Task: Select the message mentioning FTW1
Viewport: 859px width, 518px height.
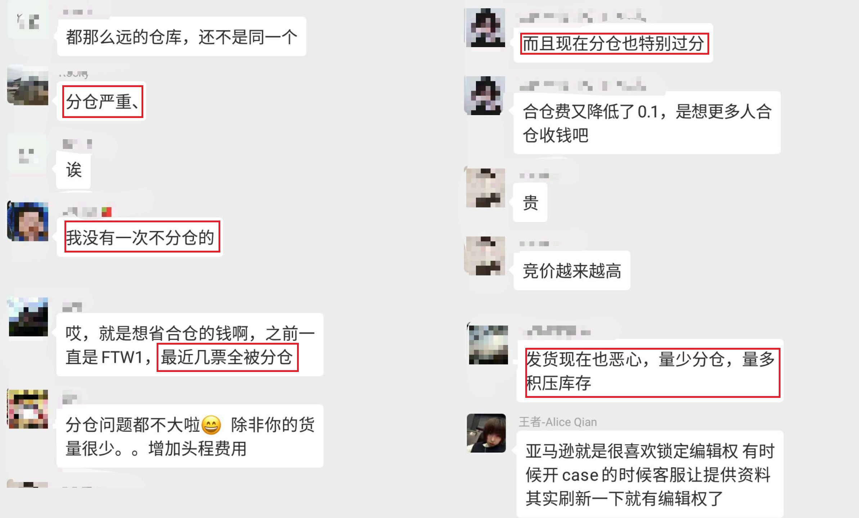Action: tap(190, 345)
